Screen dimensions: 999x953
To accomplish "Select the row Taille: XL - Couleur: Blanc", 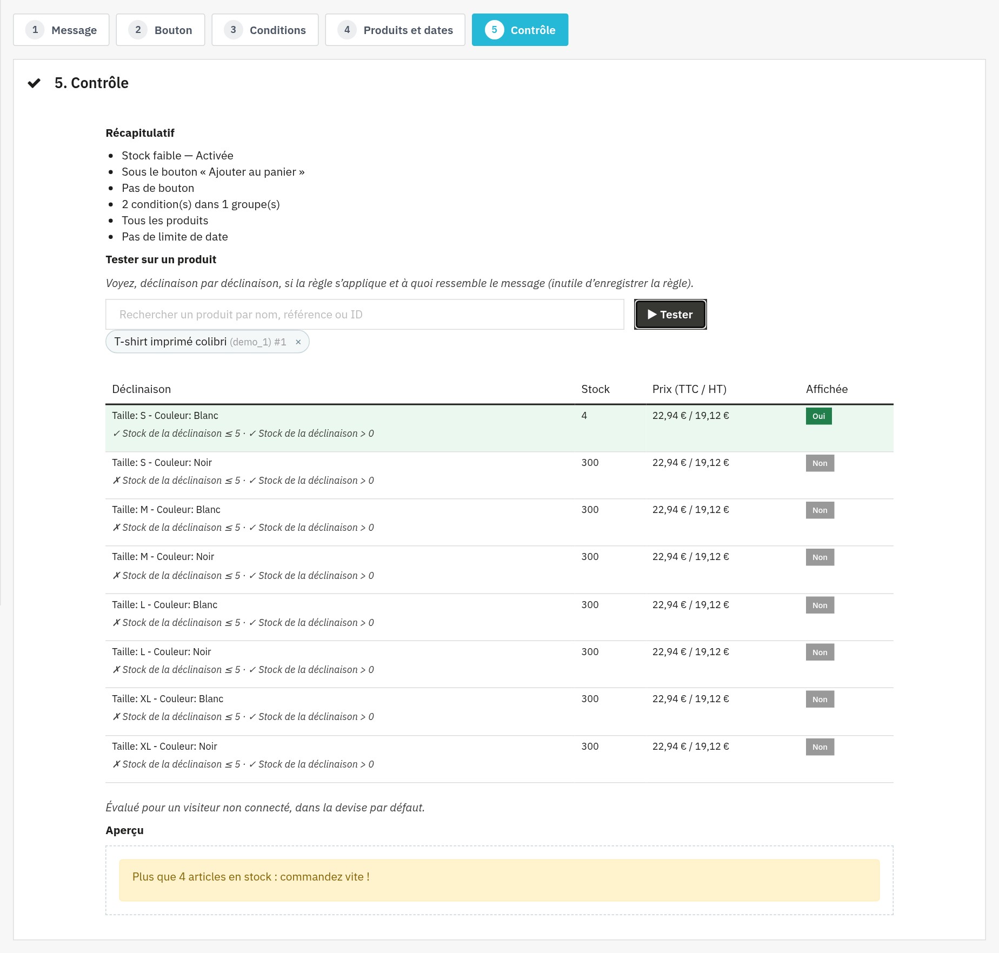I will click(499, 711).
